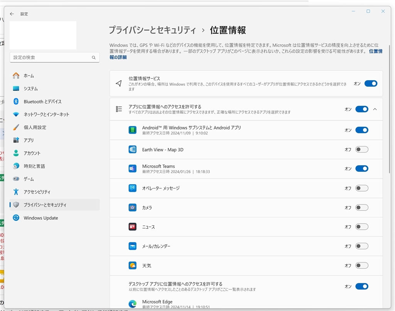The height and width of the screenshot is (311, 395).
Task: Disable location toggle for Microsoft Teams
Action: tap(362, 168)
